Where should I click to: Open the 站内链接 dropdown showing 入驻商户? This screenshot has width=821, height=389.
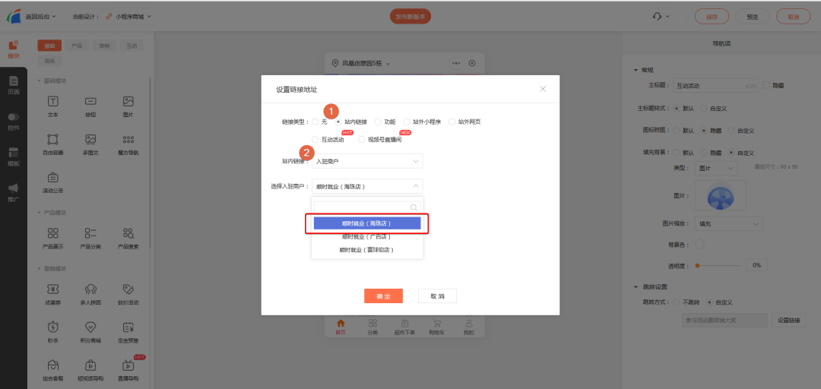pos(367,161)
